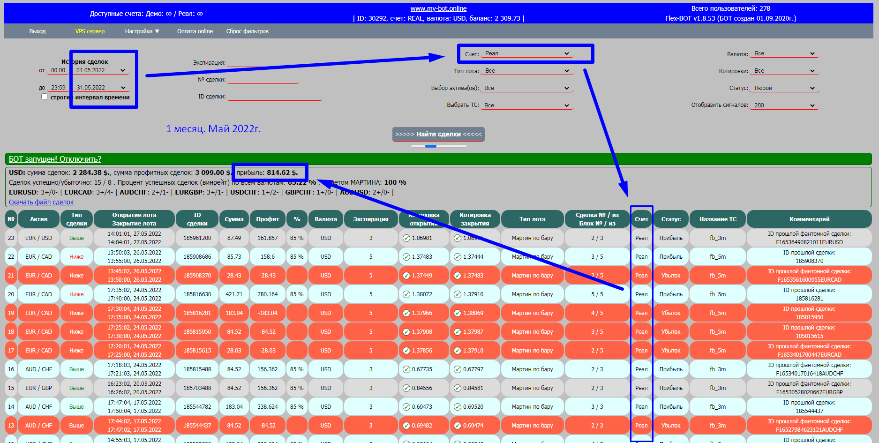Focus the № сделки input field

click(264, 79)
